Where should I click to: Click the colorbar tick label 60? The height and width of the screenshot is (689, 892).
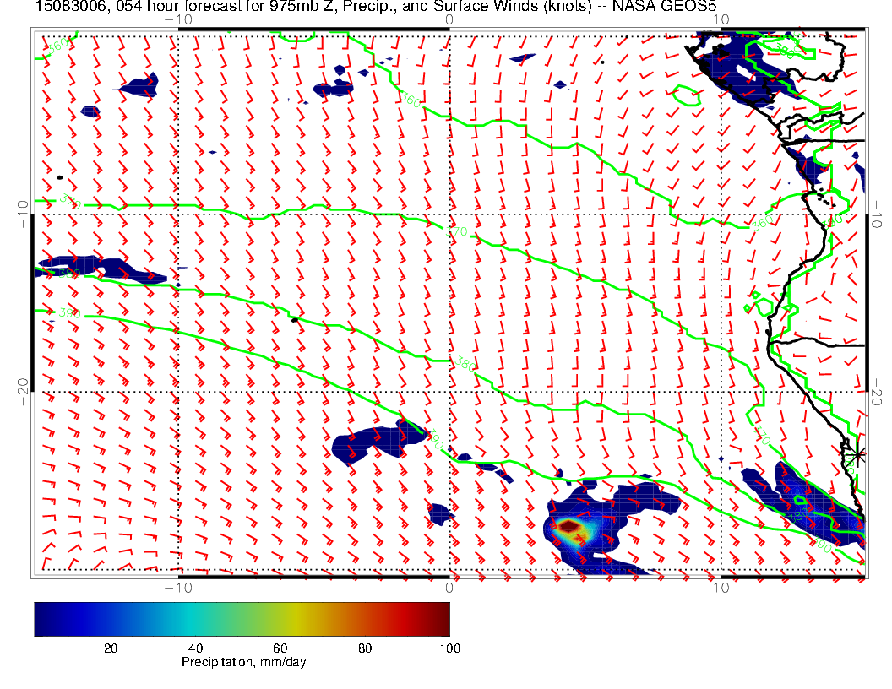click(x=280, y=648)
